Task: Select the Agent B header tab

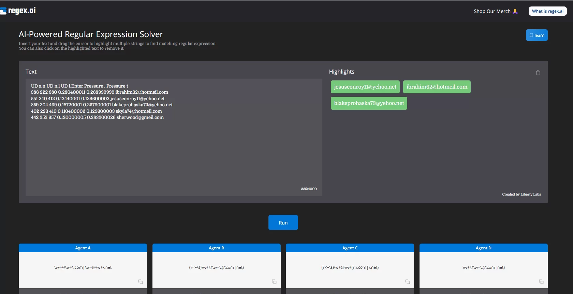Action: (217, 248)
